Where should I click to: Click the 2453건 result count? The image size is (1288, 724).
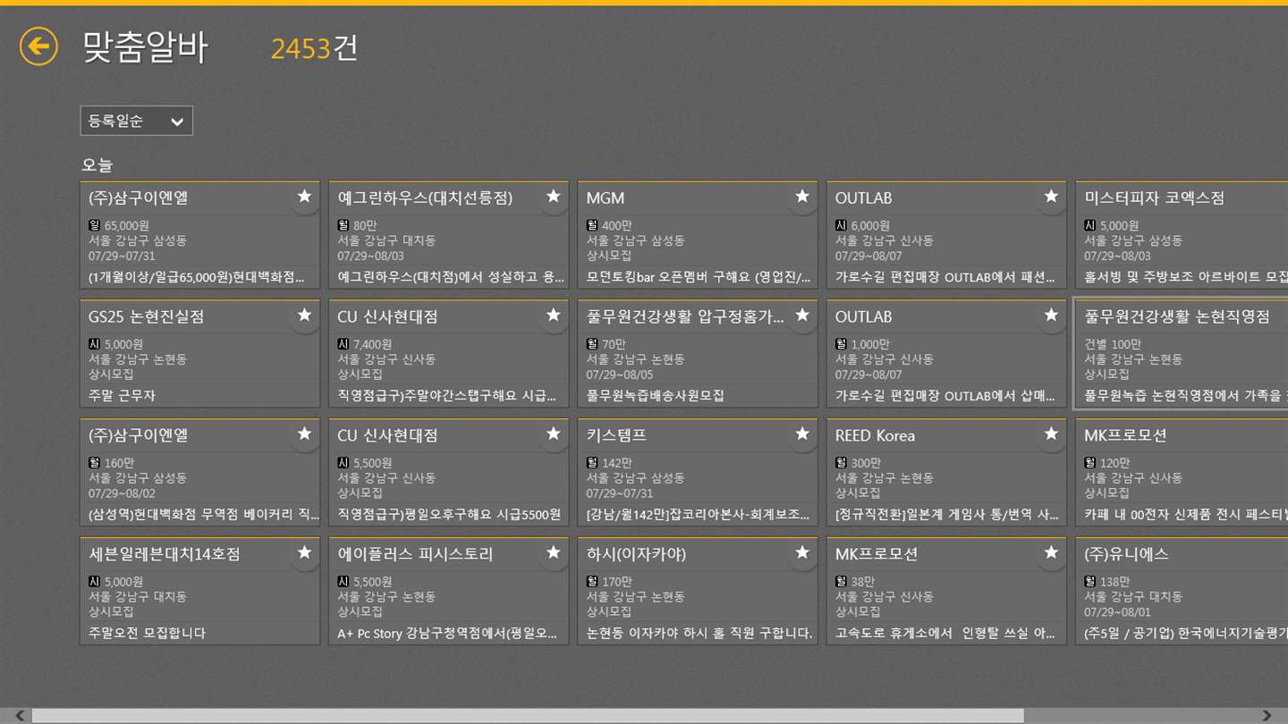coord(314,48)
